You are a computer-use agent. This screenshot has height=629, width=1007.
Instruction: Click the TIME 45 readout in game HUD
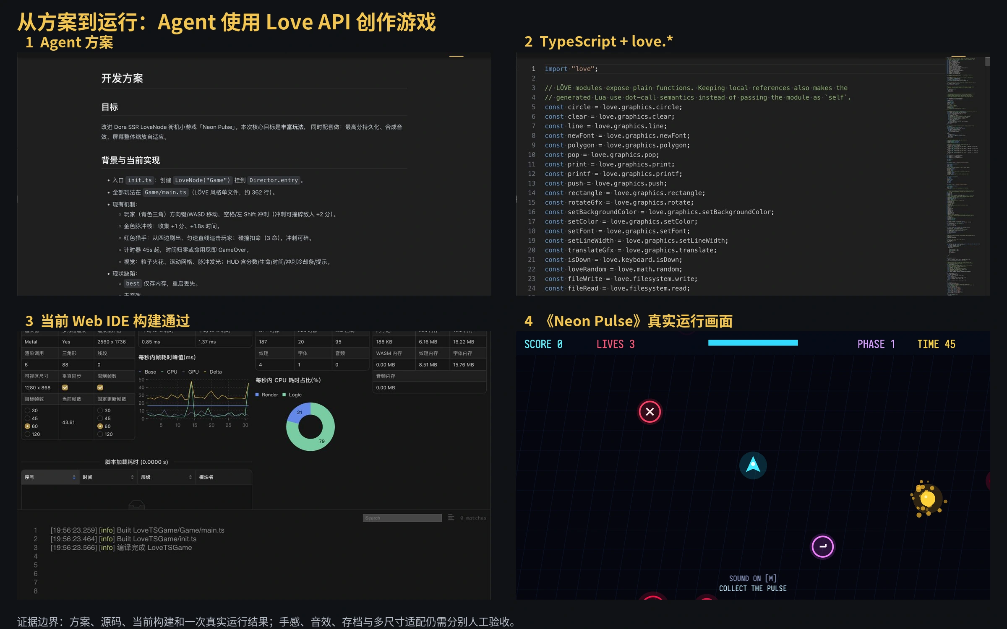[936, 344]
